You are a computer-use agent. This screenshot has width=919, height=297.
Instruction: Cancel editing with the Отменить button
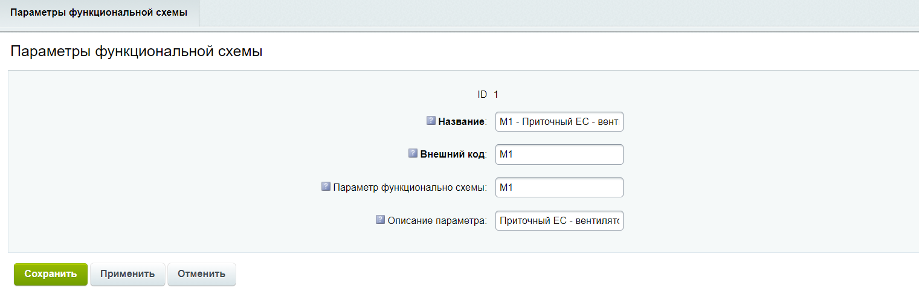tap(201, 273)
